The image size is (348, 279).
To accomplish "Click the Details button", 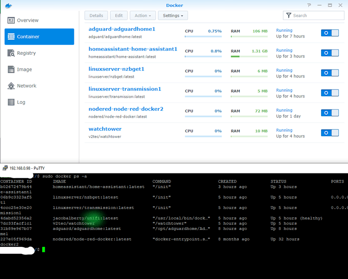I will (96, 16).
